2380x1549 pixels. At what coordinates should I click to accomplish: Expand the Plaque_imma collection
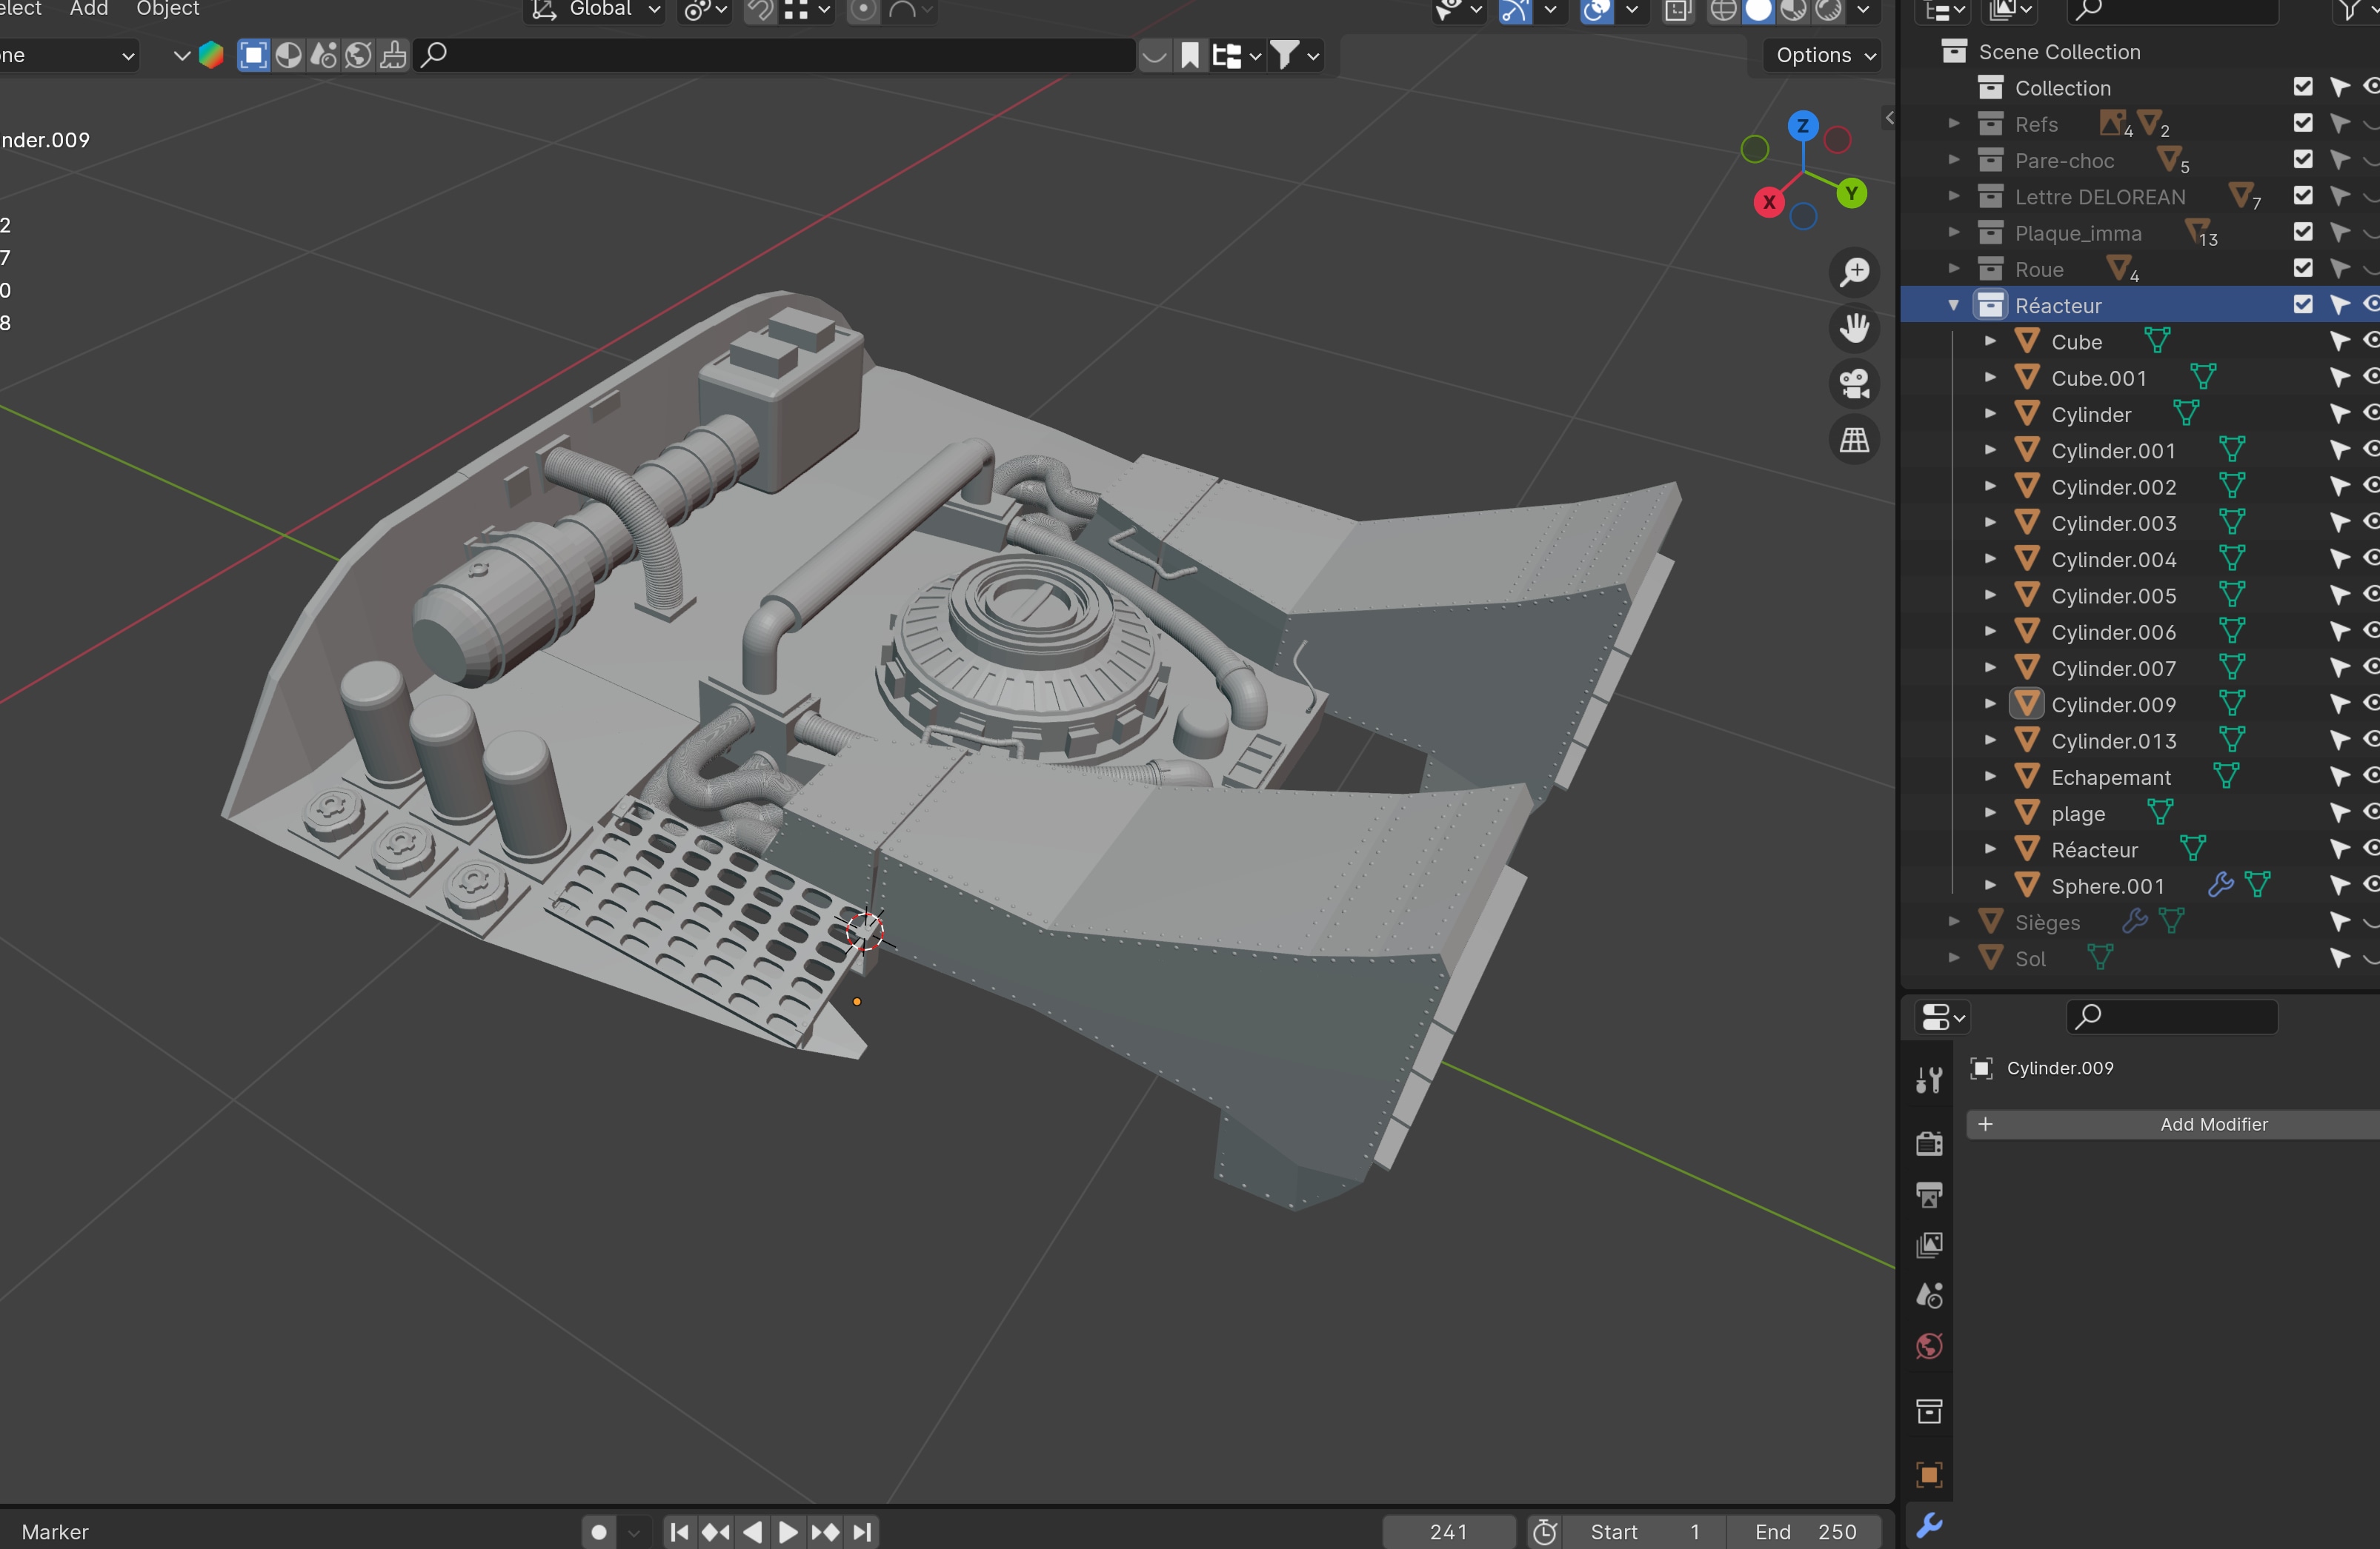1953,232
